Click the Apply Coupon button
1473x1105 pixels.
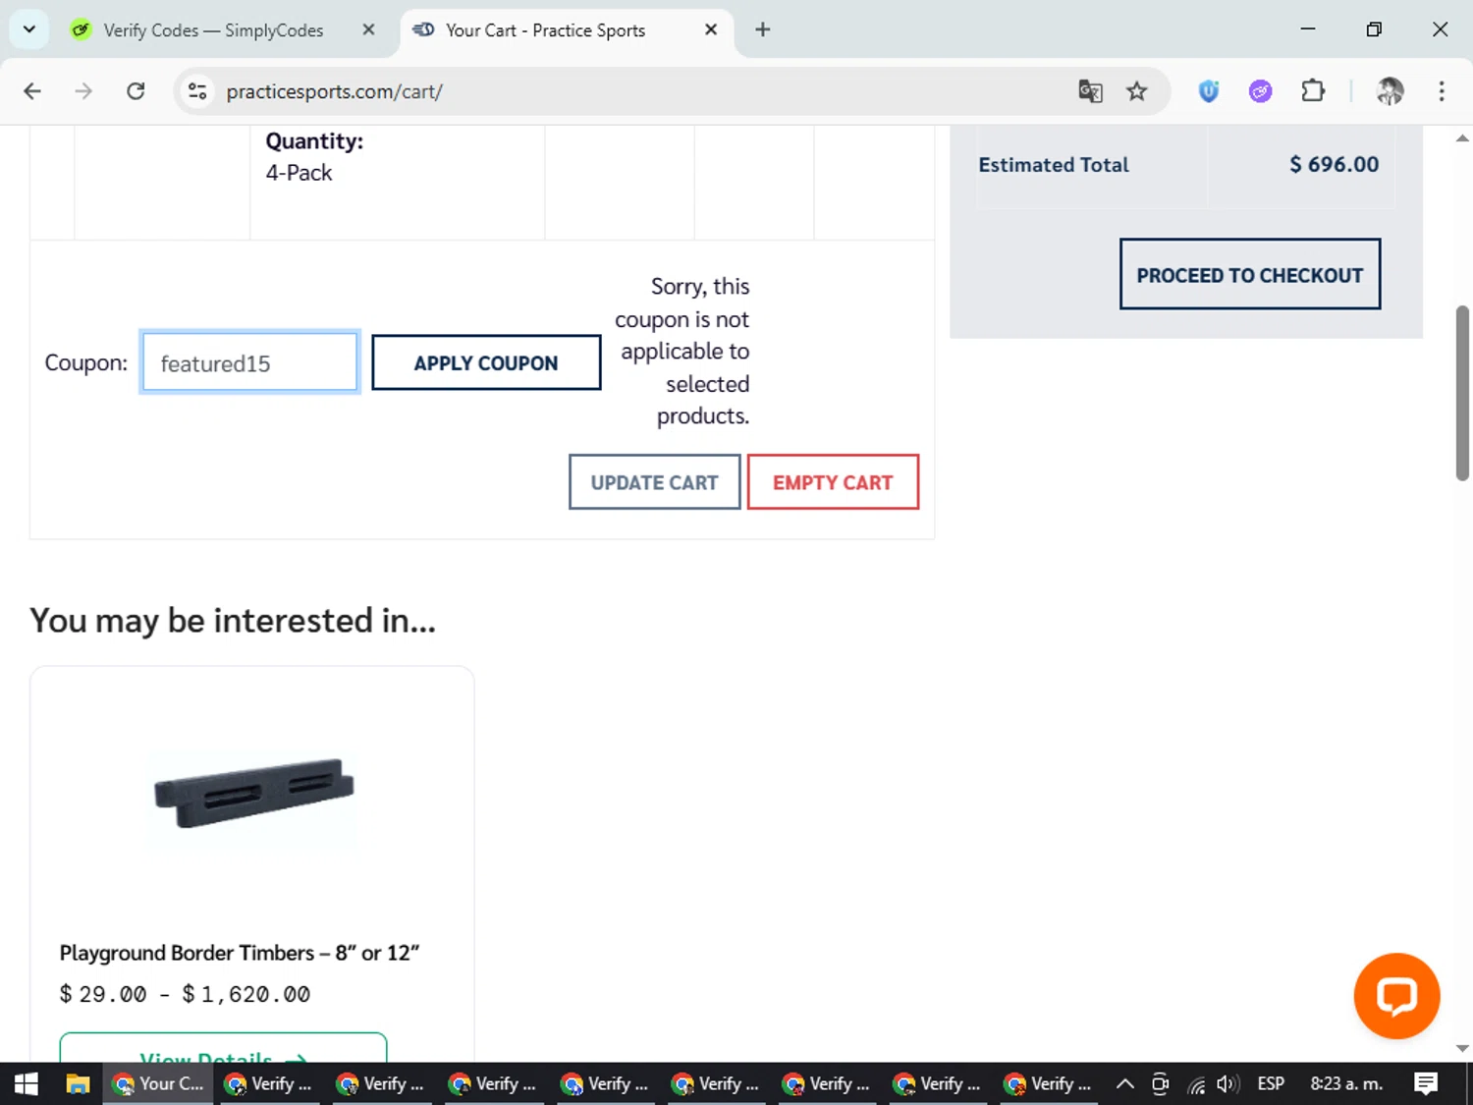pyautogui.click(x=486, y=362)
